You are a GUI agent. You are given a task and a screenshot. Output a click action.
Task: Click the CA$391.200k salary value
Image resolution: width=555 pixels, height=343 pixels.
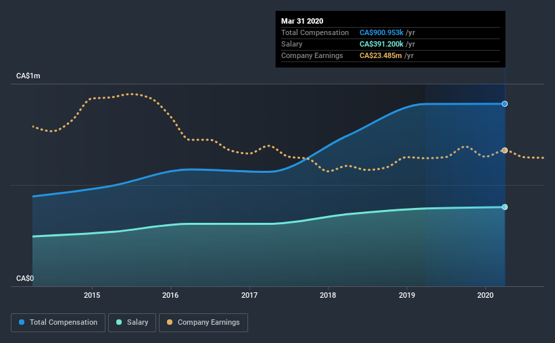click(381, 44)
